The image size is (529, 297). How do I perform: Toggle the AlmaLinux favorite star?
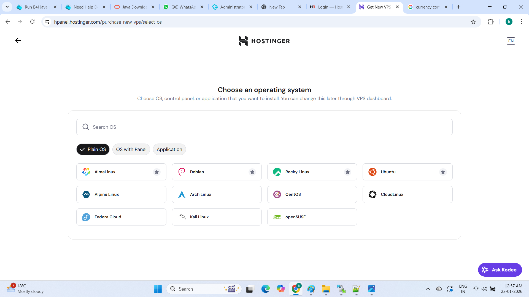click(x=157, y=172)
